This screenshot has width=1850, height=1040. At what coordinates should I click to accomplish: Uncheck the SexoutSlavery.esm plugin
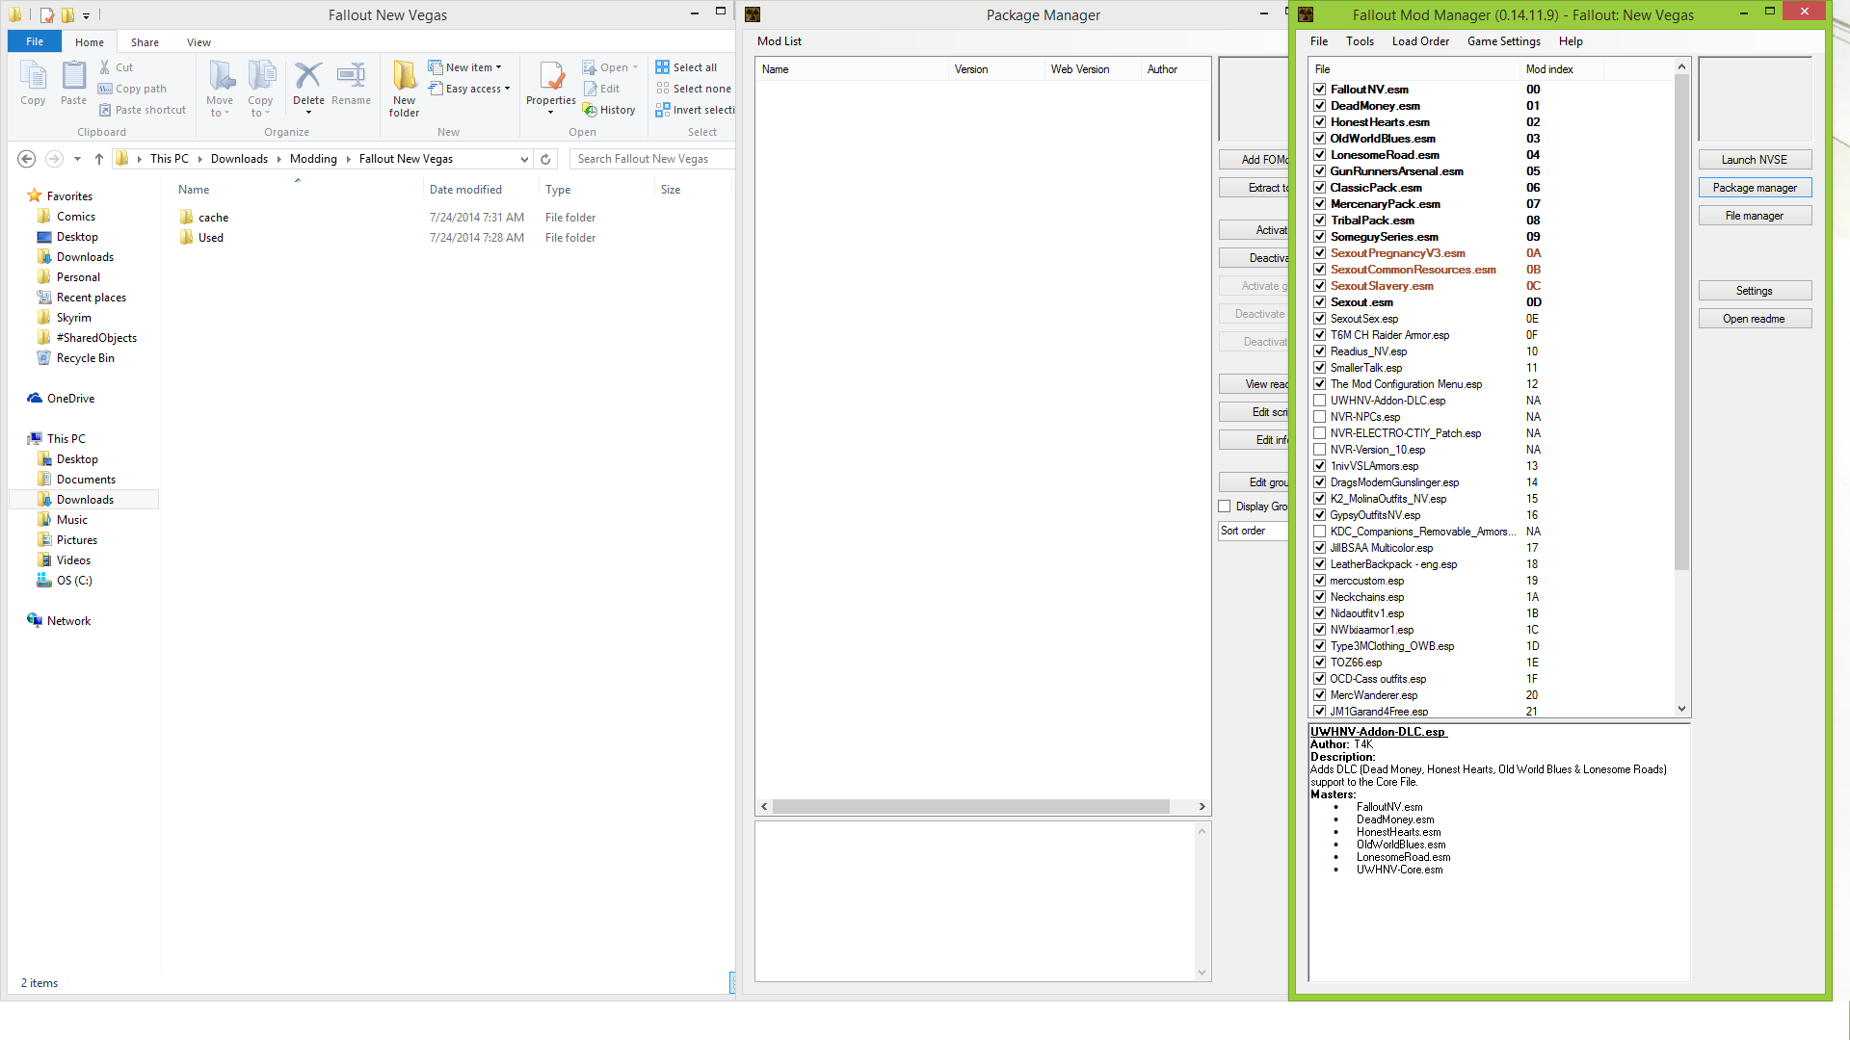tap(1319, 286)
